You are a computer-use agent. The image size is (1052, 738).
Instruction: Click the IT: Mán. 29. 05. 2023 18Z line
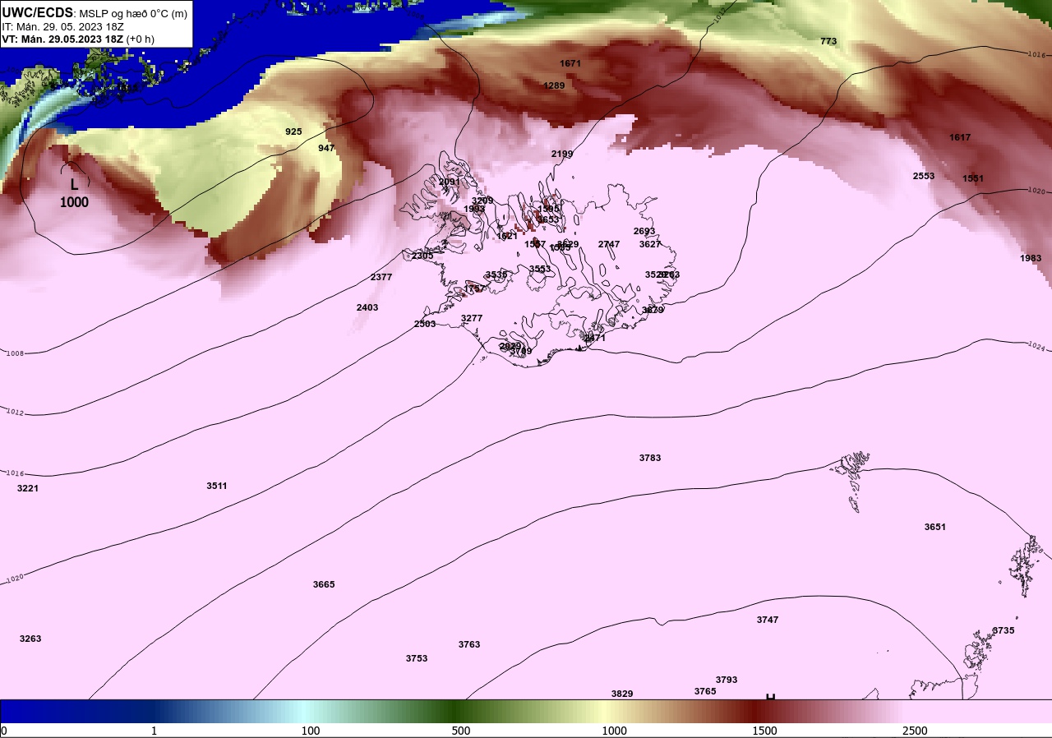coord(62,26)
